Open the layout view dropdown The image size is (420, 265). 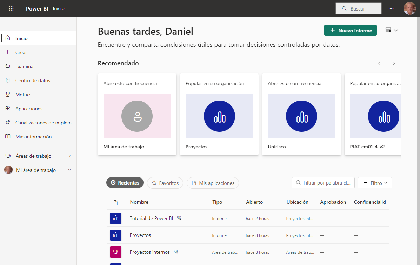click(x=392, y=30)
